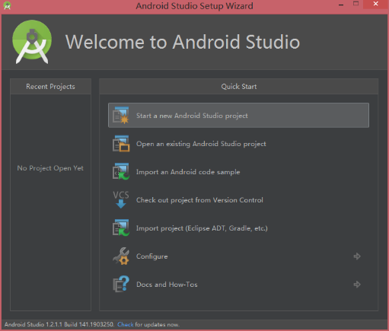Click the Check for updates link
The height and width of the screenshot is (331, 389).
[x=126, y=324]
